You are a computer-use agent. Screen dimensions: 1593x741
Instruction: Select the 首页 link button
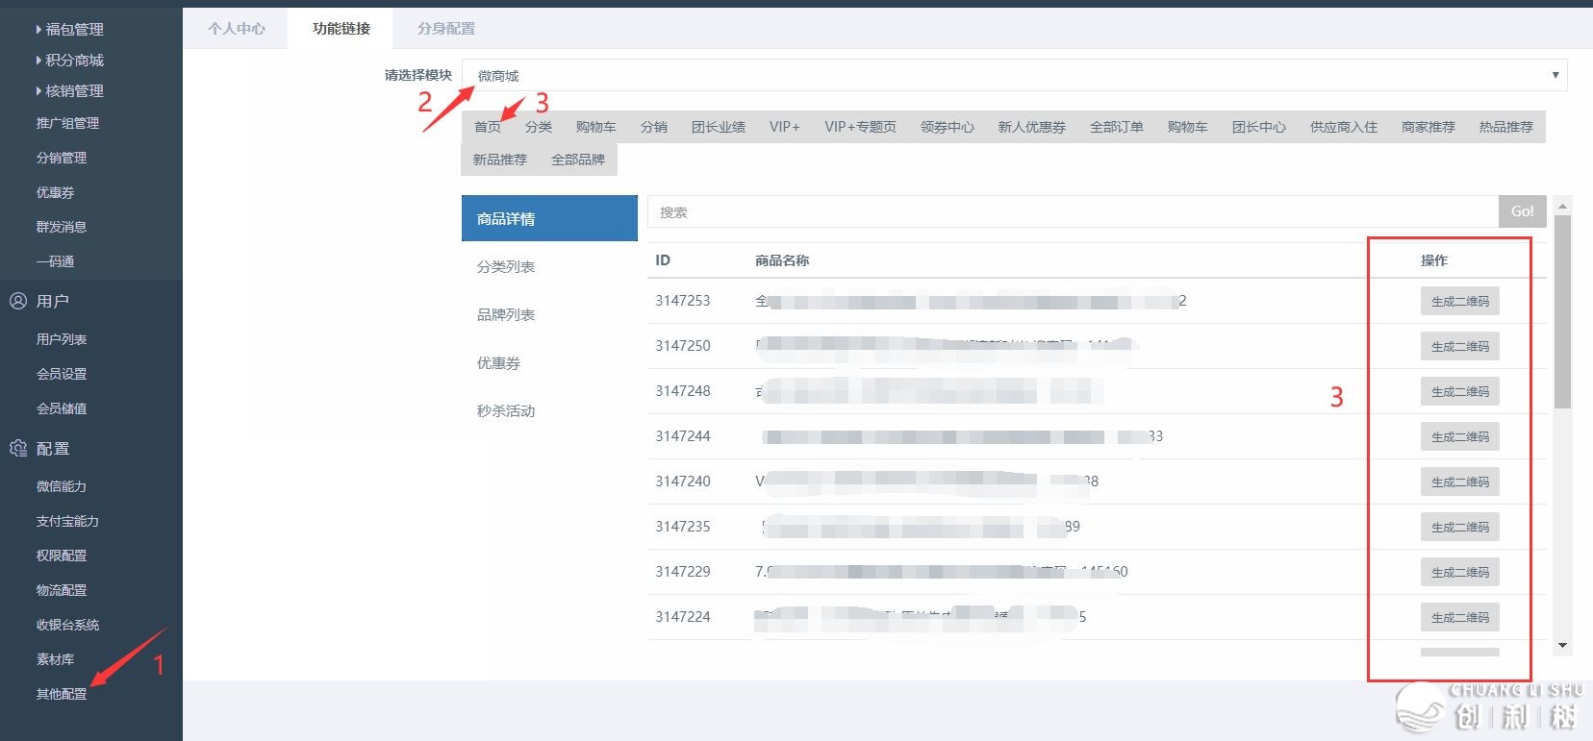pyautogui.click(x=488, y=127)
